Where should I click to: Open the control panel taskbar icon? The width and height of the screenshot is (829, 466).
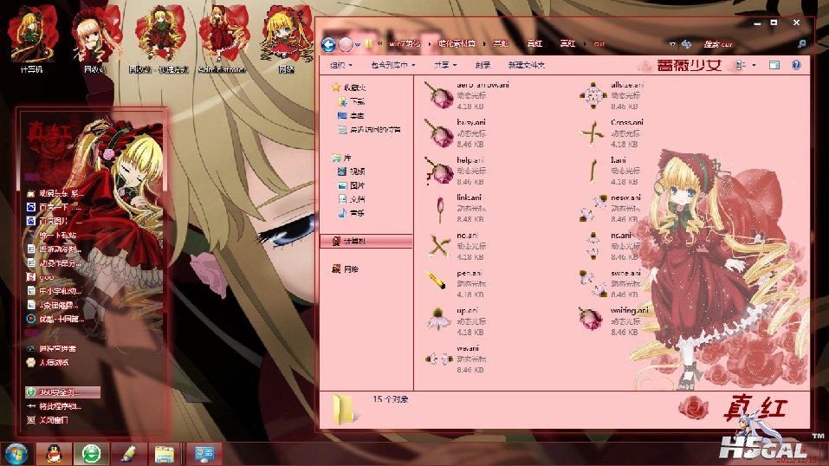(204, 454)
